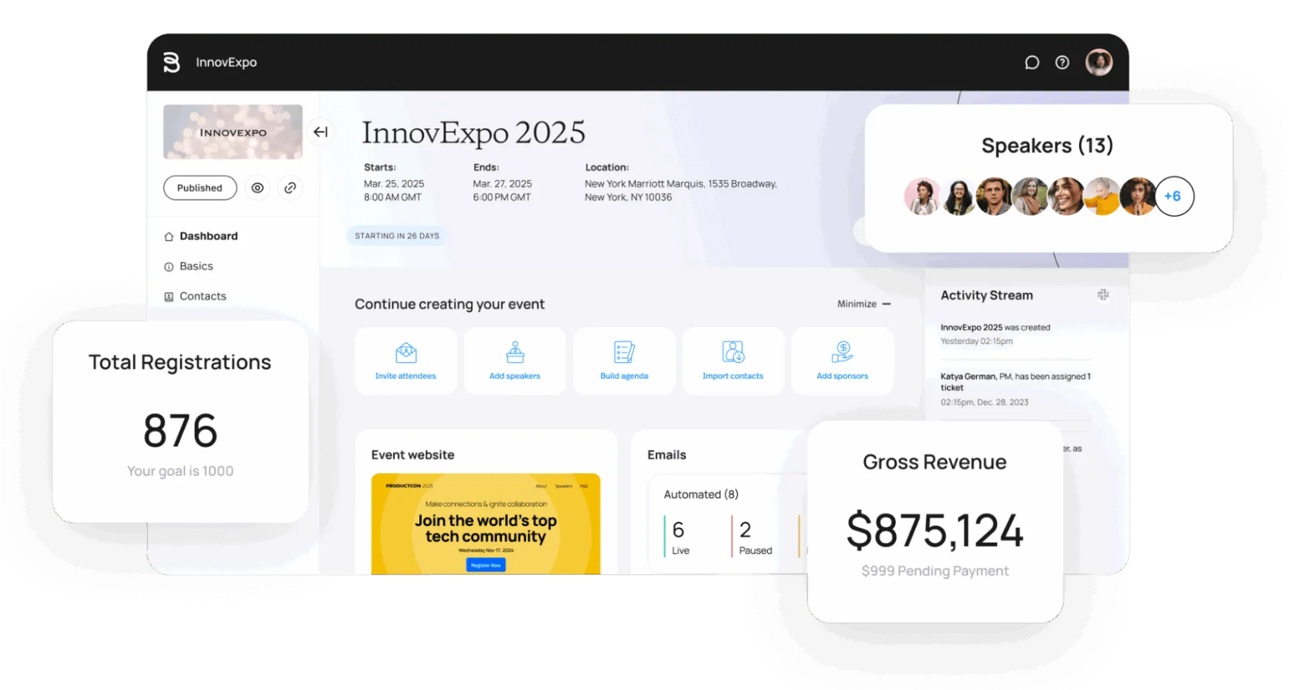
Task: Open the chat messages icon
Action: [x=1031, y=62]
